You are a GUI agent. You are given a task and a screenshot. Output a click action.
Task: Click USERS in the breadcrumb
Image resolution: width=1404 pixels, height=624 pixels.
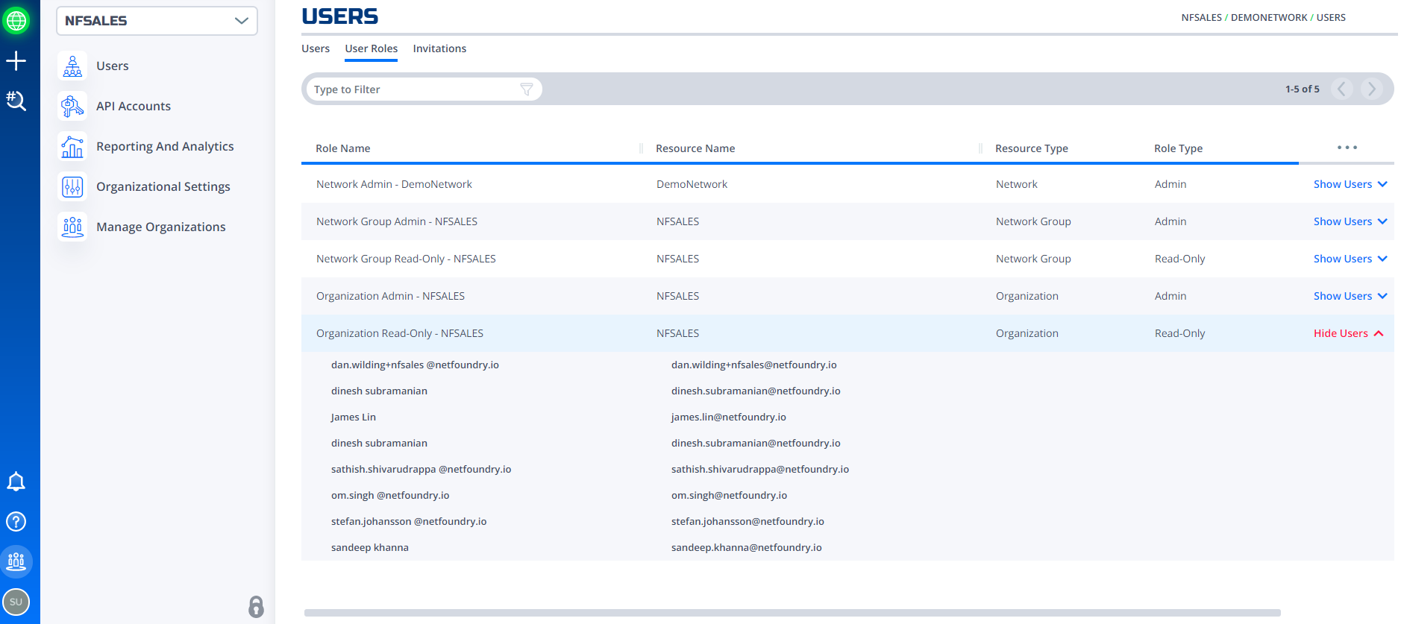point(1331,17)
